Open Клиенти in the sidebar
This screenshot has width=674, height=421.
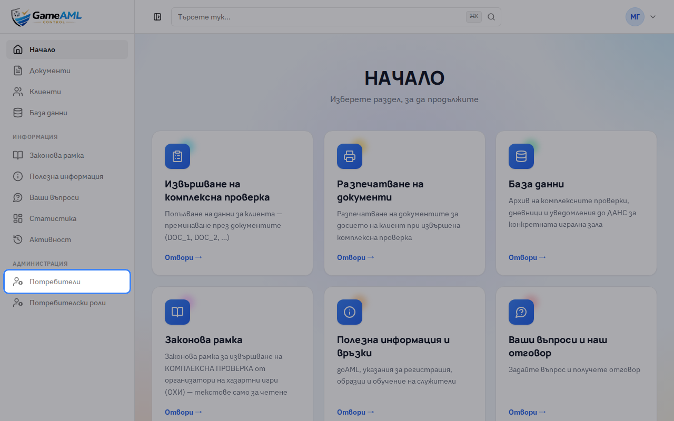(x=67, y=92)
